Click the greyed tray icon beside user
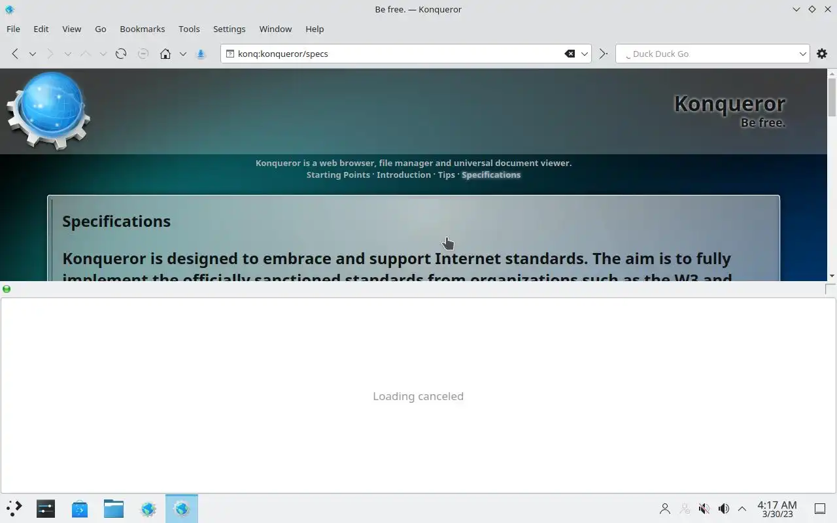The width and height of the screenshot is (837, 523). 685,509
